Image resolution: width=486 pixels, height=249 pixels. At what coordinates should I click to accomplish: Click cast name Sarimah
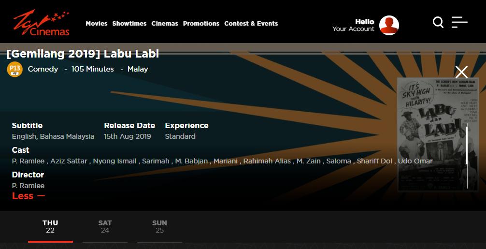tap(156, 161)
